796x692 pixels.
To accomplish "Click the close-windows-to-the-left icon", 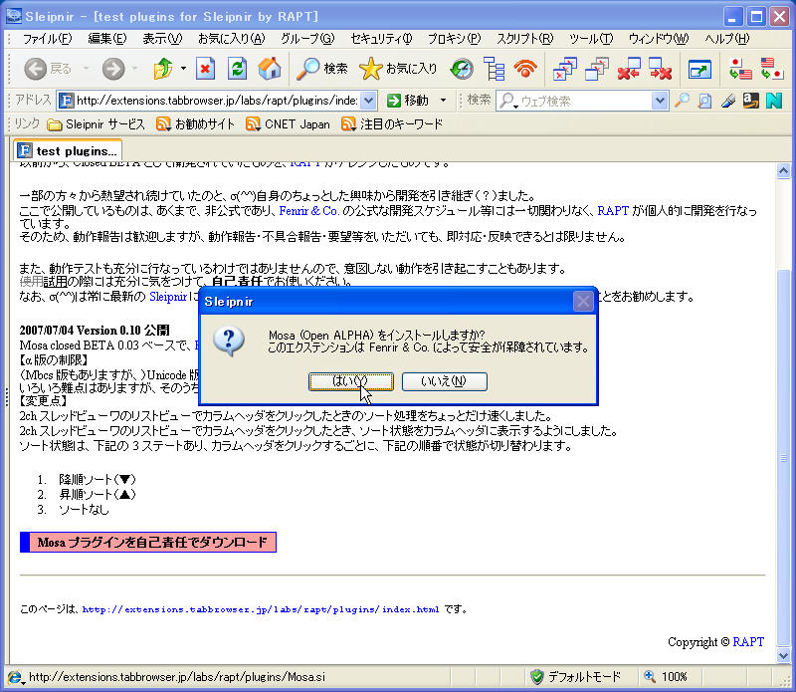I will pyautogui.click(x=629, y=69).
